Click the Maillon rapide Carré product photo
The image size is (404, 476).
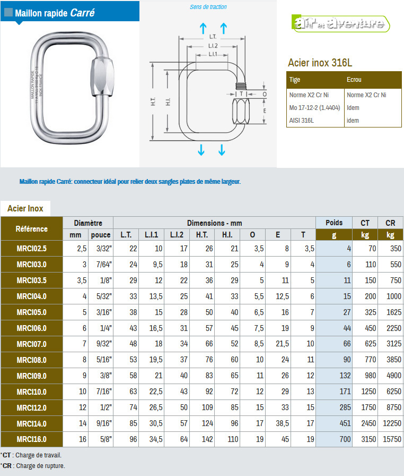click(73, 88)
